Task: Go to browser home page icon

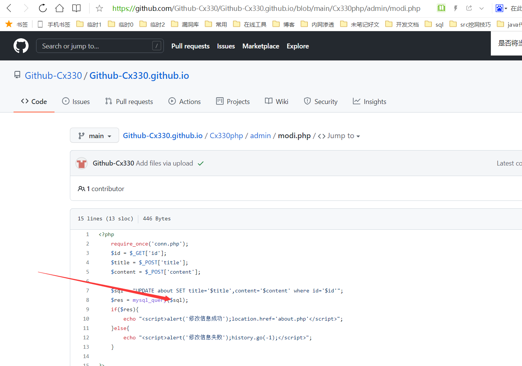Action: click(x=59, y=8)
